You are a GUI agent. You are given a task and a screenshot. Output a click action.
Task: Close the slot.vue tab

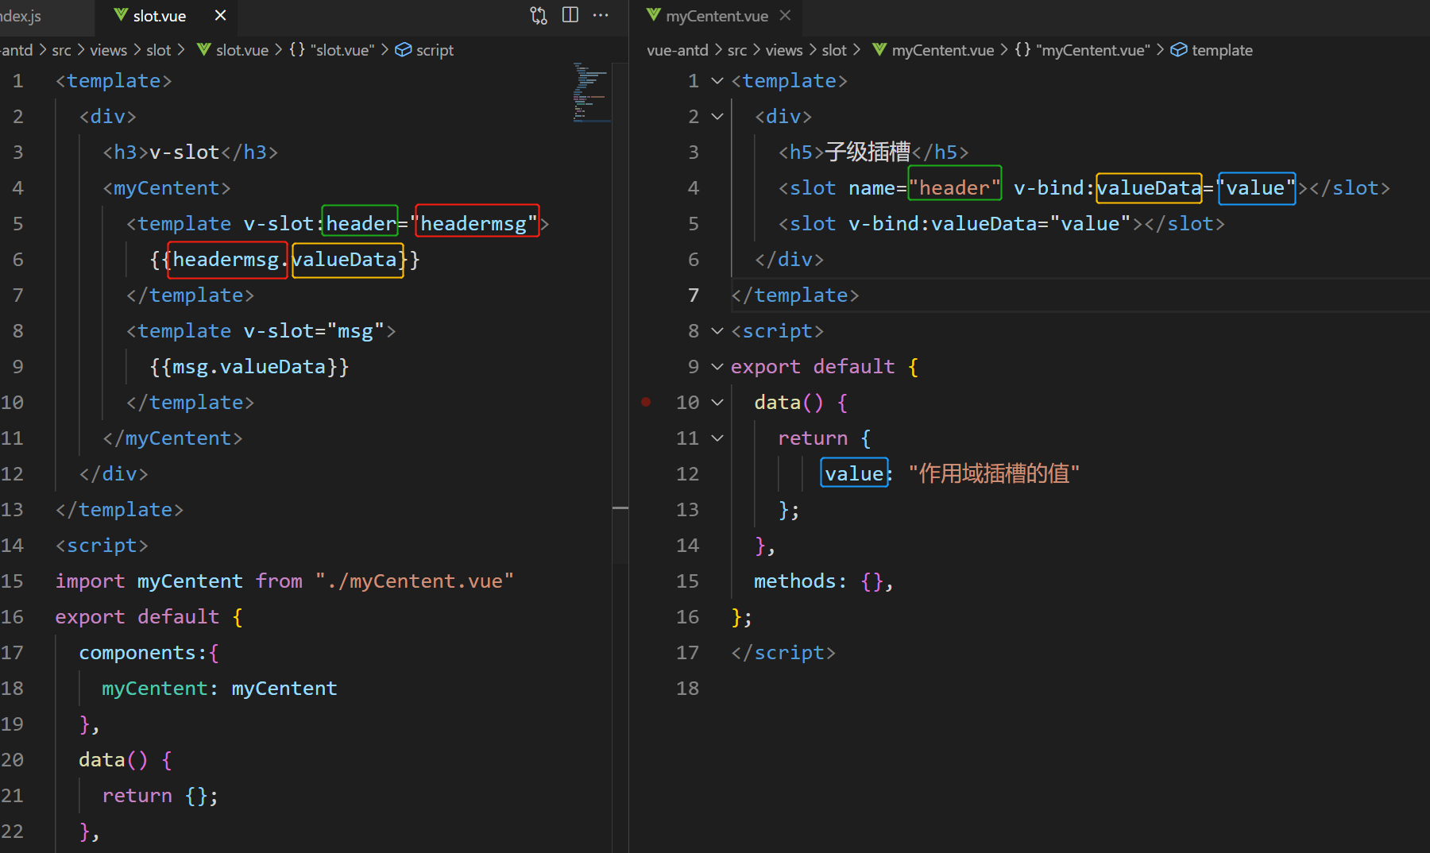(221, 15)
